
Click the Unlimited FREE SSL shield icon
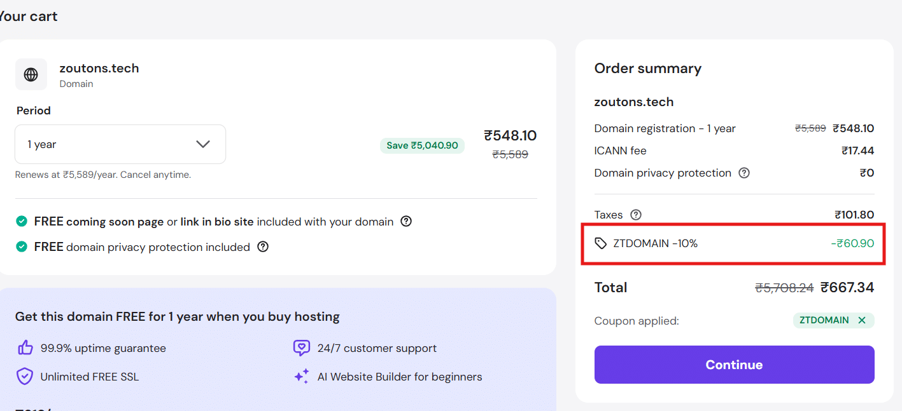[x=24, y=376]
